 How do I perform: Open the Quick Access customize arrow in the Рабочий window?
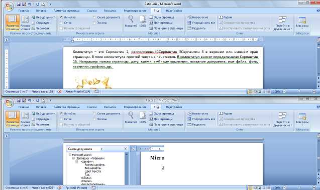point(50,4)
